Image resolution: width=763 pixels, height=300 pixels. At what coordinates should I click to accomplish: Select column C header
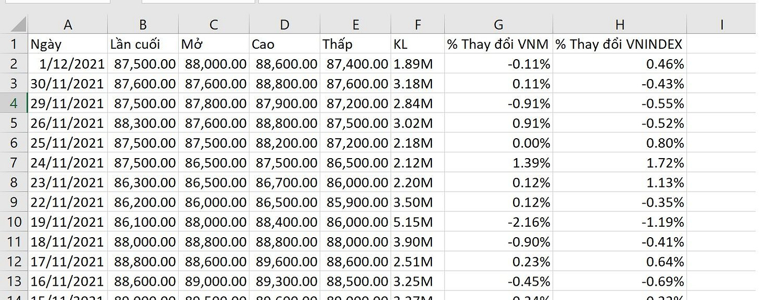(214, 25)
